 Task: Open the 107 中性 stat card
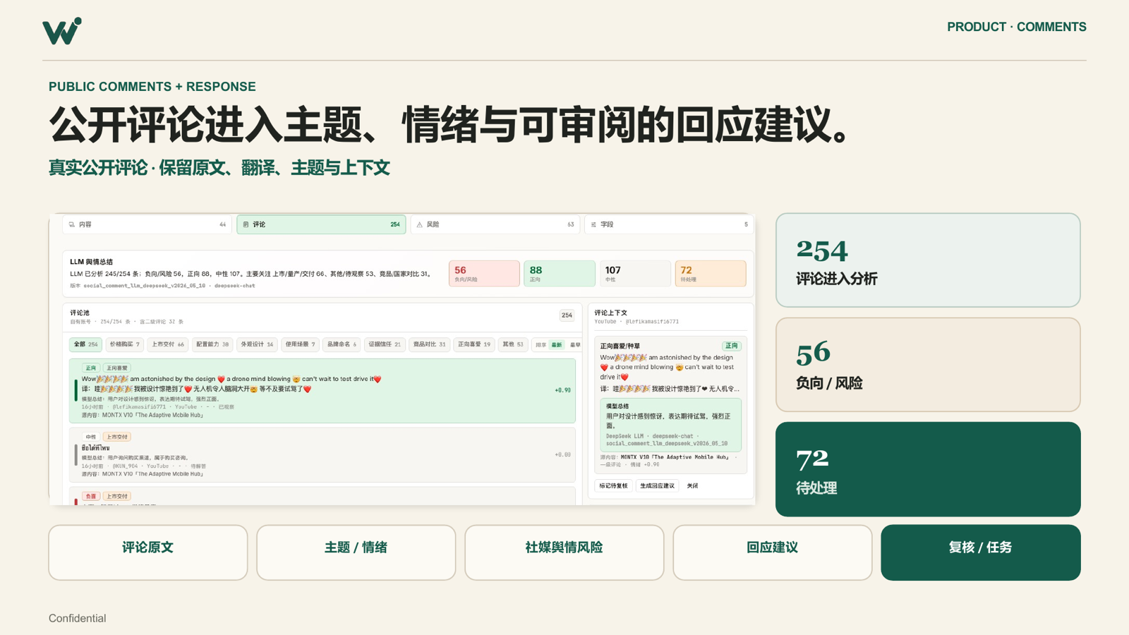click(635, 273)
